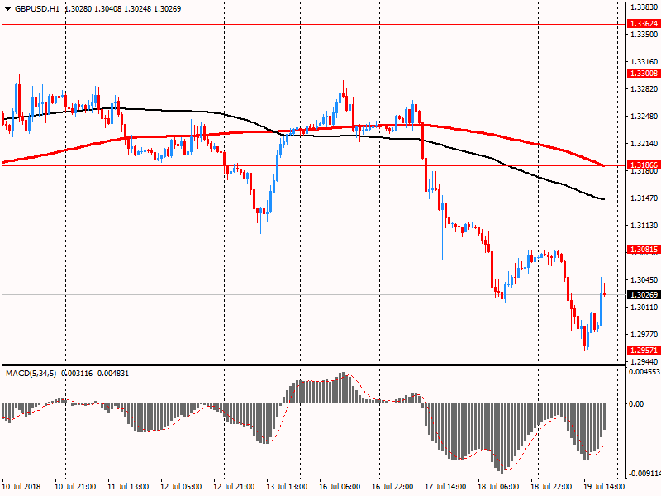This screenshot has height=496, width=661.
Task: Click the current price 1.30269 label
Action: click(644, 294)
